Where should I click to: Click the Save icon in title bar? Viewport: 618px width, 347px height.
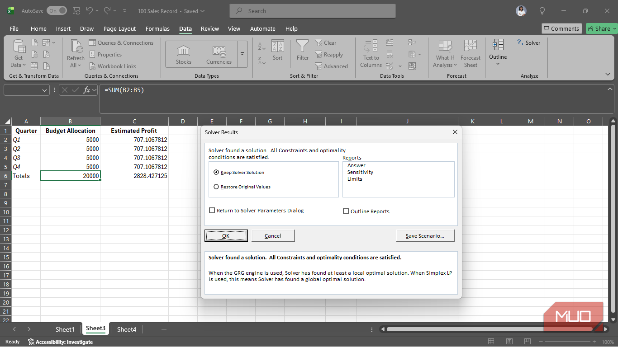[x=76, y=11]
